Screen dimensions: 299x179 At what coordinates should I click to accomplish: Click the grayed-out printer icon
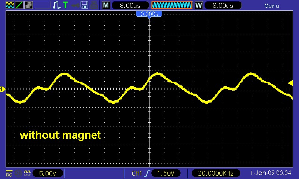[94, 5]
